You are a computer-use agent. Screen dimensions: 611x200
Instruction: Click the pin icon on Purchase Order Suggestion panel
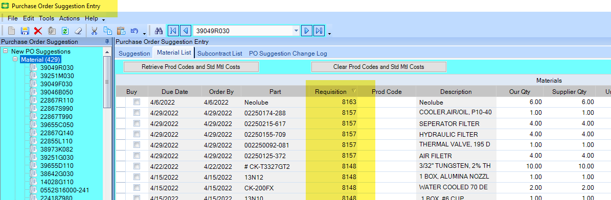(107, 42)
